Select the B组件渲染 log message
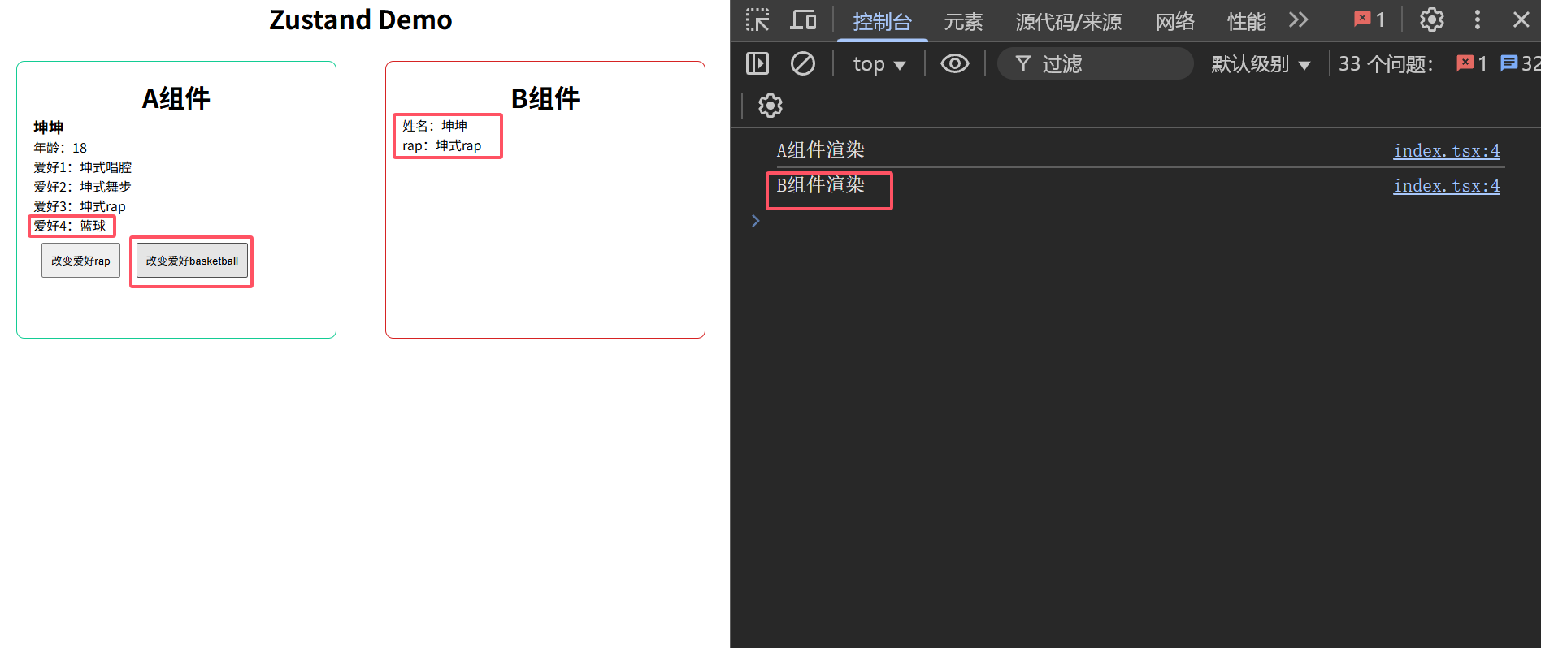Image resolution: width=1541 pixels, height=648 pixels. pyautogui.click(x=820, y=185)
